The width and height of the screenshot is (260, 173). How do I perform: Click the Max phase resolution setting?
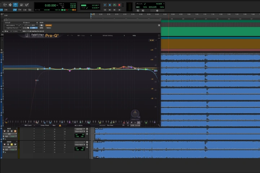pyautogui.click(x=54, y=125)
